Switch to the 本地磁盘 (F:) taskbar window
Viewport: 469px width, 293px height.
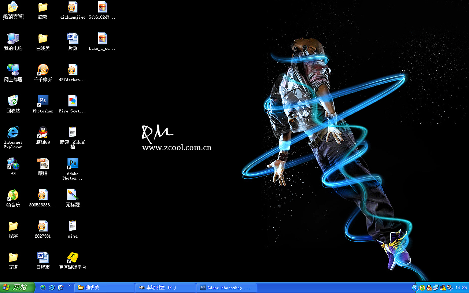166,288
